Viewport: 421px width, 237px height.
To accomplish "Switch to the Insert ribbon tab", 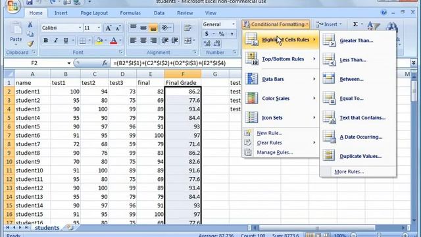I will tap(61, 13).
